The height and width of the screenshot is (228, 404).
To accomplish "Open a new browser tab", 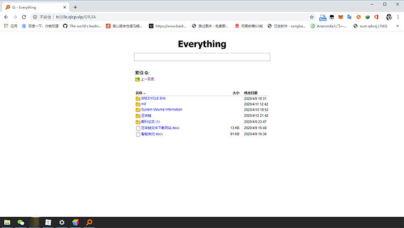I will coord(75,7).
